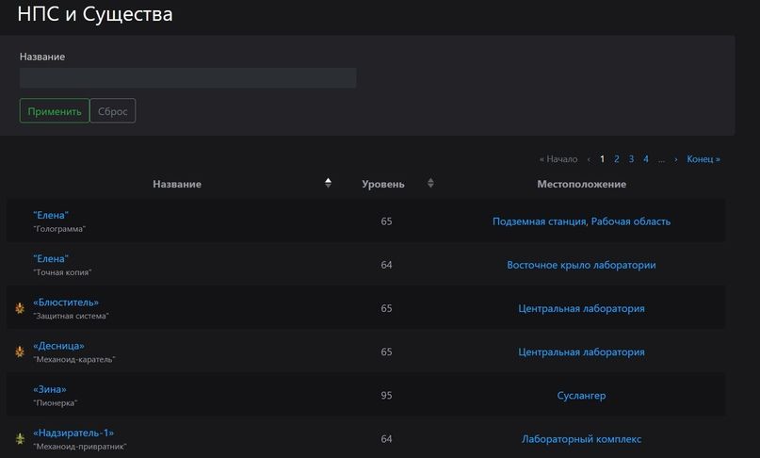This screenshot has width=760, height=458.
Task: Click level 64 in Надзиратель-1 row
Action: pyautogui.click(x=386, y=439)
